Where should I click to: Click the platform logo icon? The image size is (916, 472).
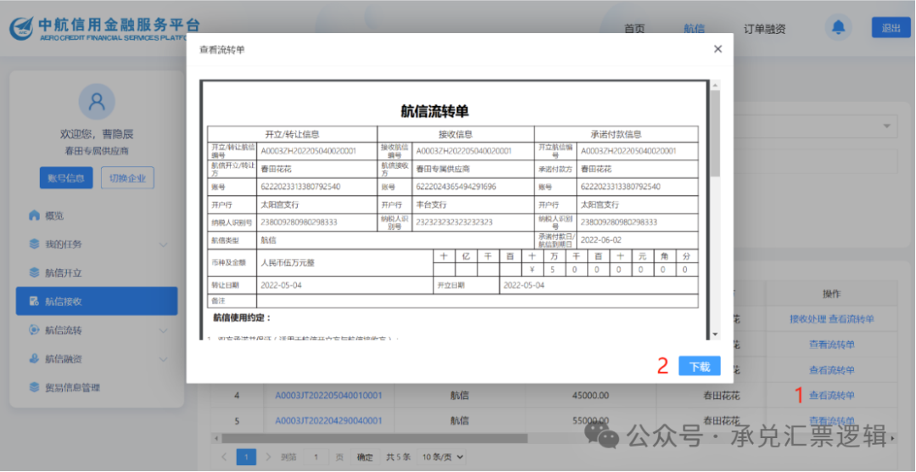21,28
